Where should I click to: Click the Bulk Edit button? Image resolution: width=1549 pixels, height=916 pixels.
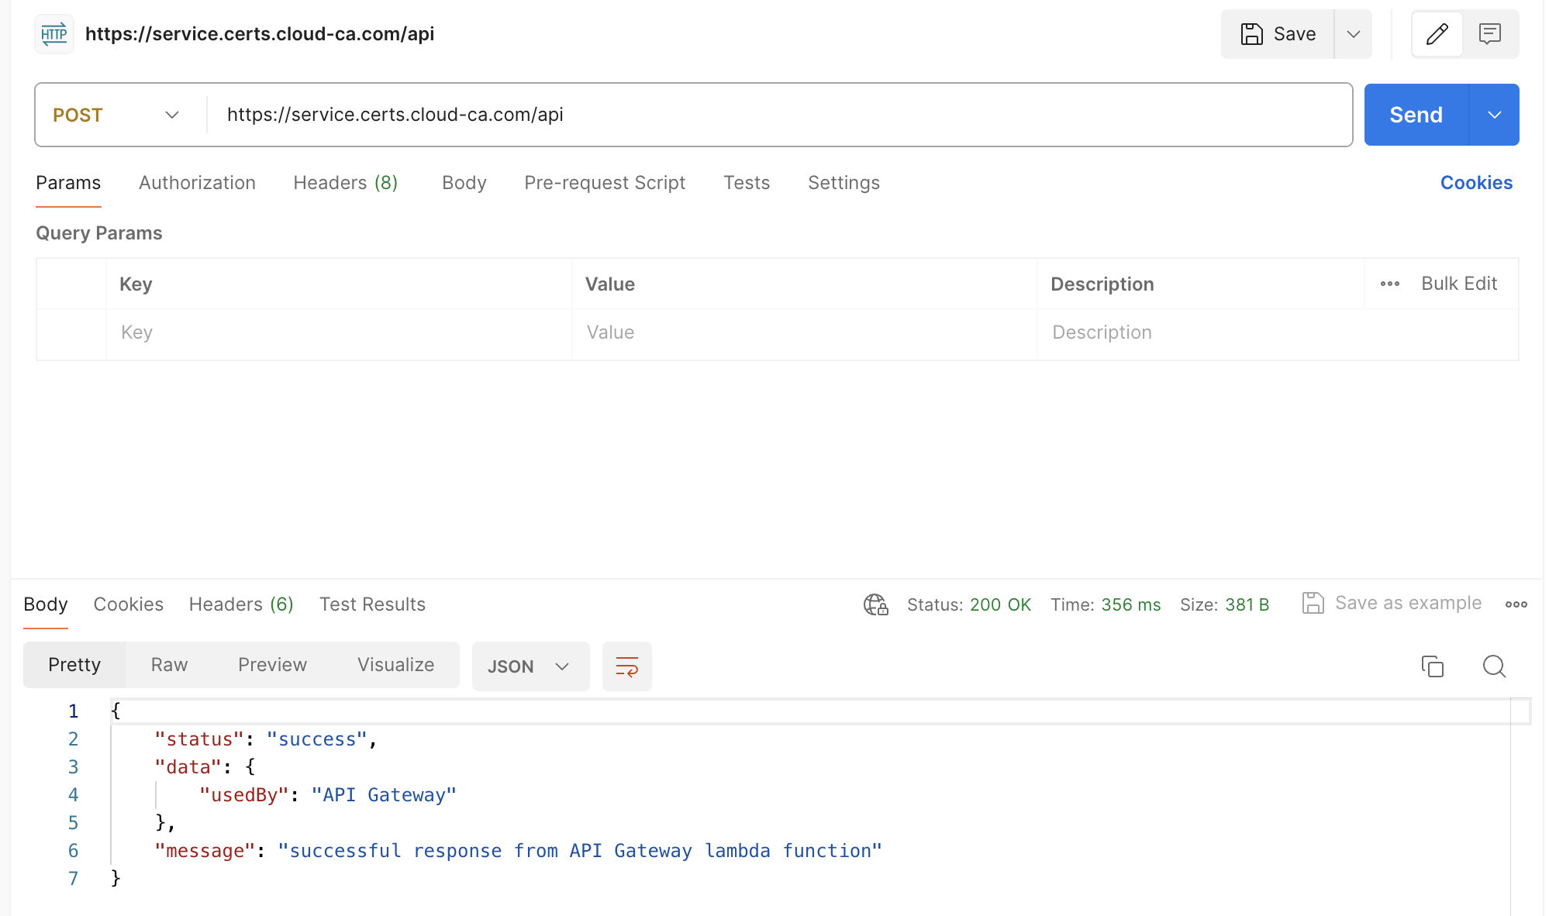[1458, 282]
